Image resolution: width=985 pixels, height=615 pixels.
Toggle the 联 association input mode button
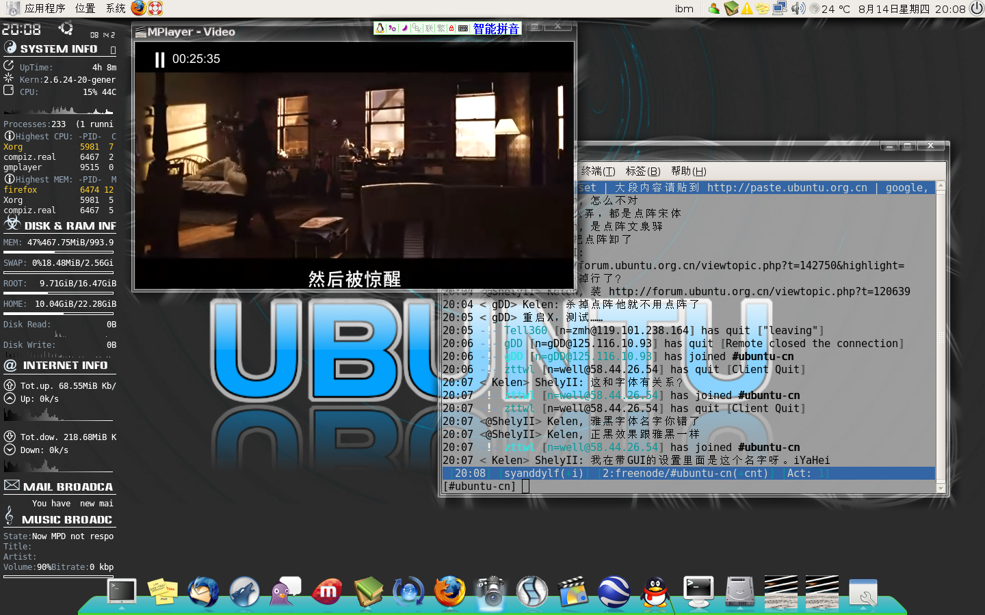coord(430,28)
